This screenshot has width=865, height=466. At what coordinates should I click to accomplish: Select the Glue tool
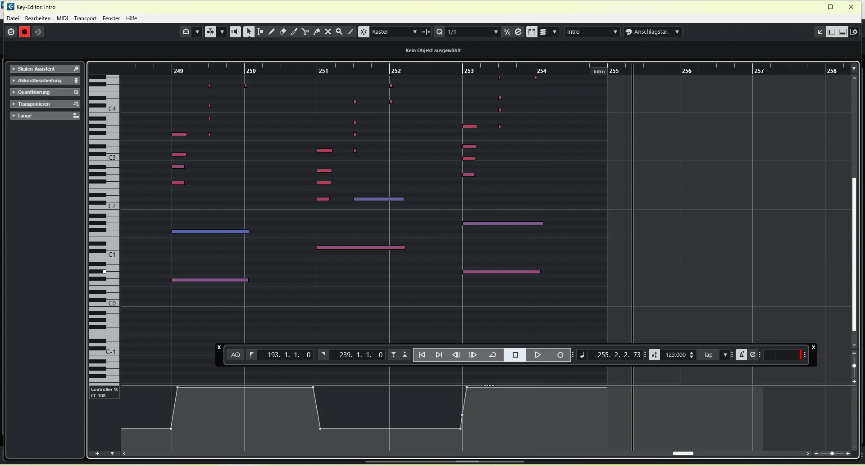click(x=317, y=32)
